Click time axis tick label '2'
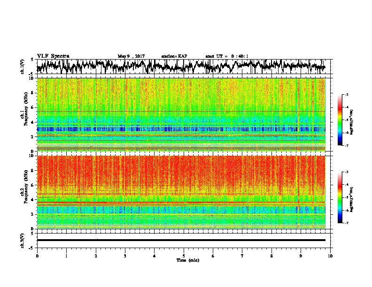The width and height of the screenshot is (372, 287). (x=96, y=256)
